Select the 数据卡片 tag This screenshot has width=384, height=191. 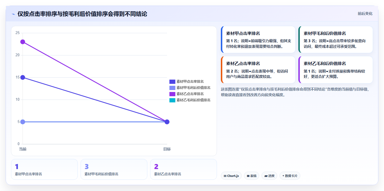pyautogui.click(x=290, y=176)
